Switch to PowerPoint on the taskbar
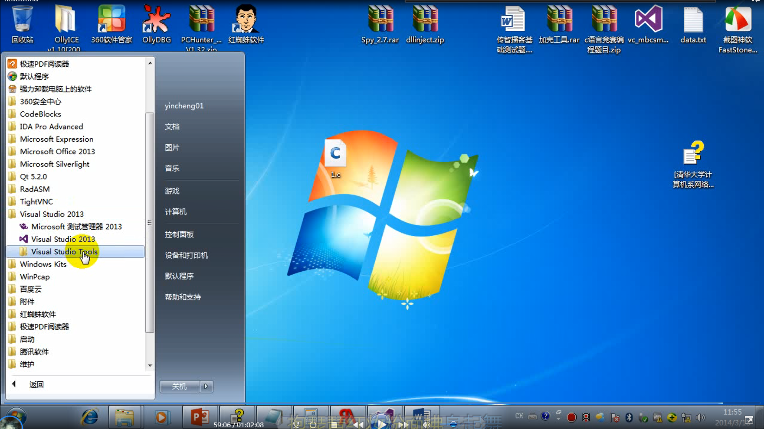Image resolution: width=764 pixels, height=429 pixels. (199, 417)
